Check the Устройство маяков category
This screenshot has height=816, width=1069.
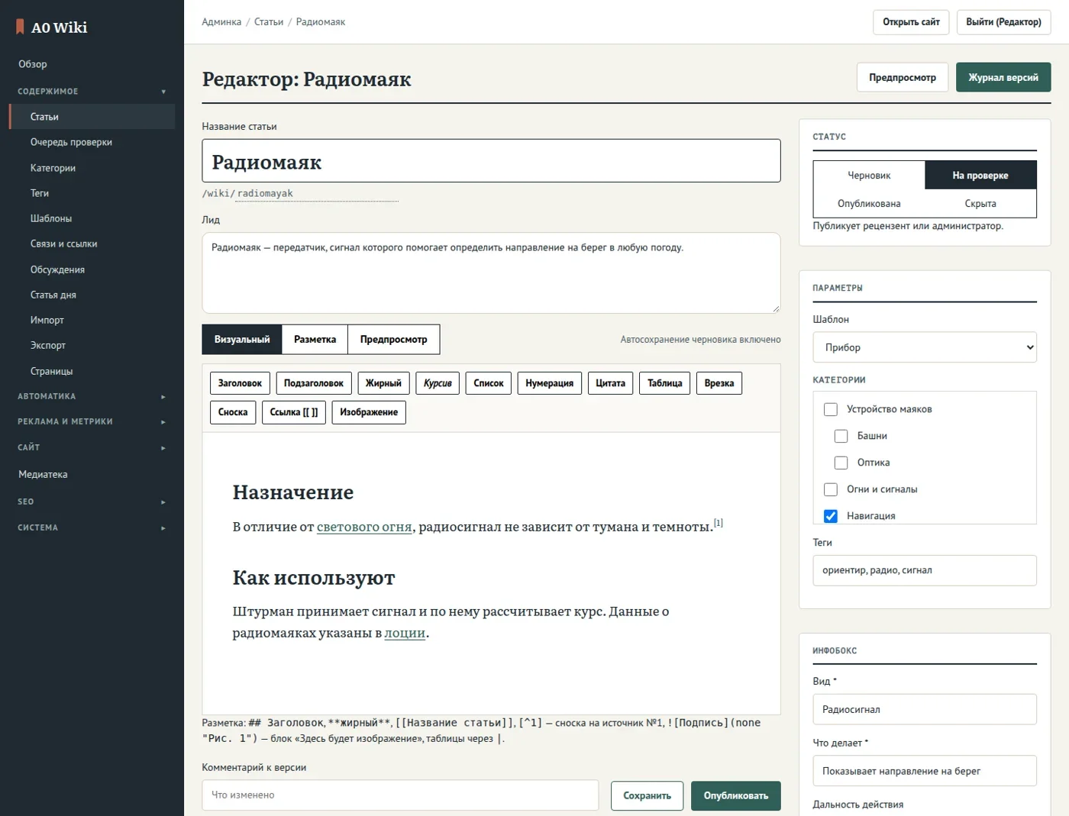pos(831,409)
